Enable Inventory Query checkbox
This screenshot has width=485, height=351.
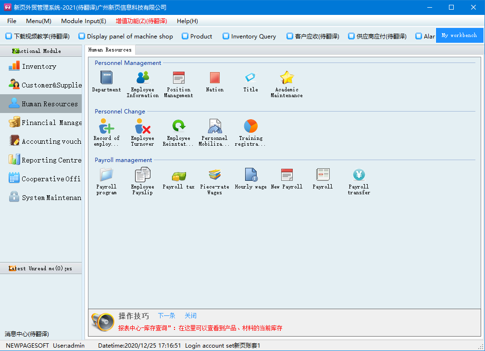[x=226, y=36]
